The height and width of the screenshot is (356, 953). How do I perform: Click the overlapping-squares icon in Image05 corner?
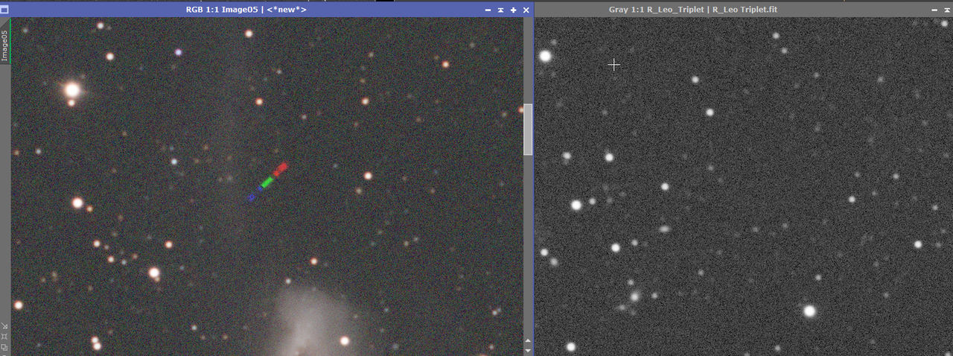(x=4, y=347)
